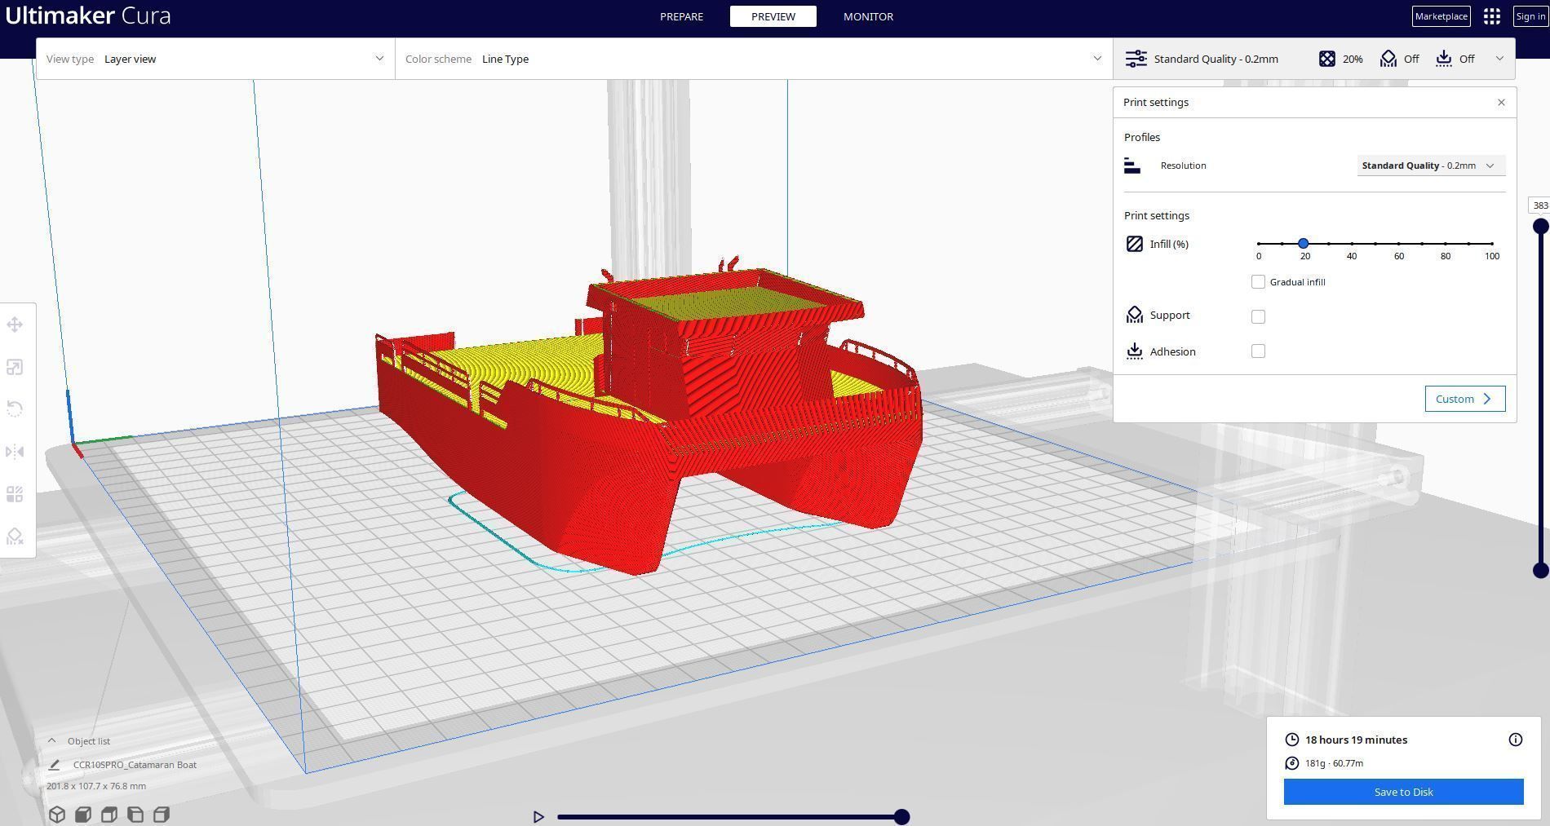Click the Save to Disk button
This screenshot has width=1550, height=826.
pos(1403,792)
